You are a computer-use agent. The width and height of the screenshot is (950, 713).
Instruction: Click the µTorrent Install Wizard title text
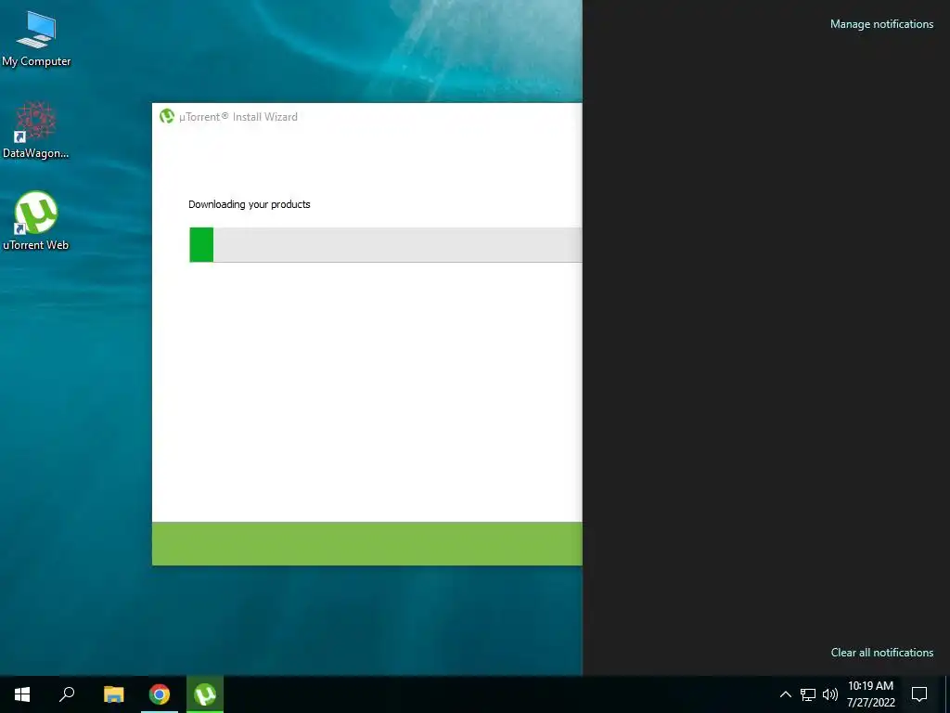(x=238, y=117)
